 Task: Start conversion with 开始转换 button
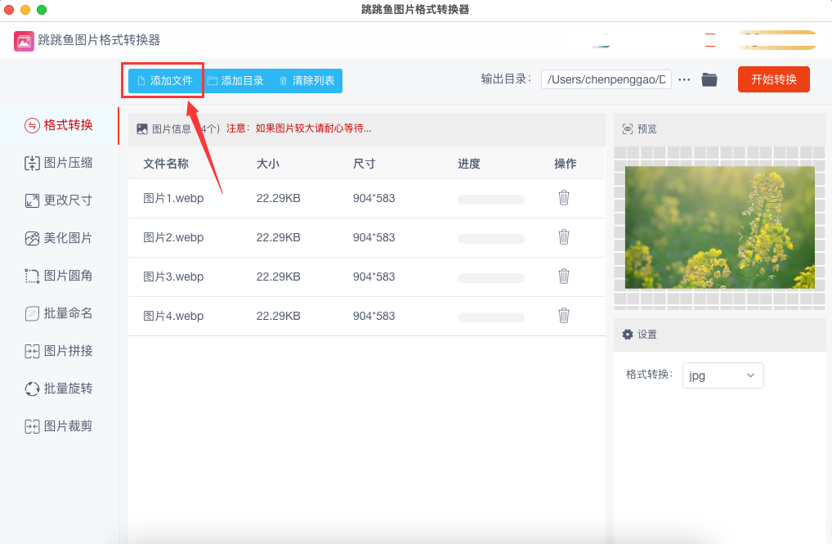[774, 79]
